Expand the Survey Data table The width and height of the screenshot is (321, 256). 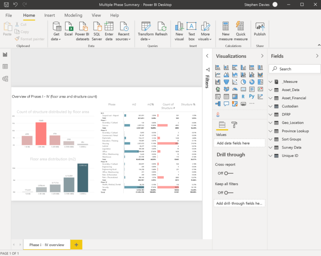pyautogui.click(x=270, y=147)
